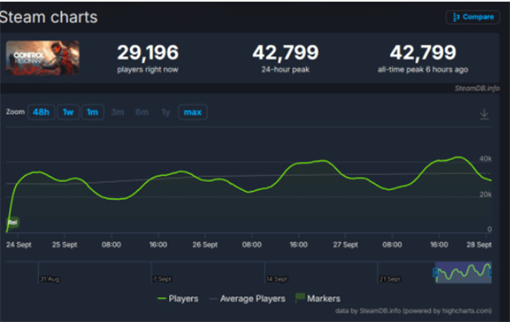Select the 1w zoom range

68,112
